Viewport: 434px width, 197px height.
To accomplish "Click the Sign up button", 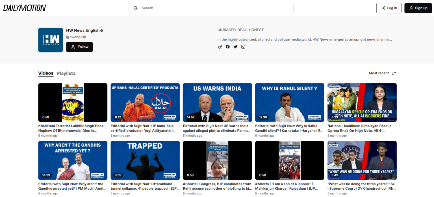I will click(418, 8).
